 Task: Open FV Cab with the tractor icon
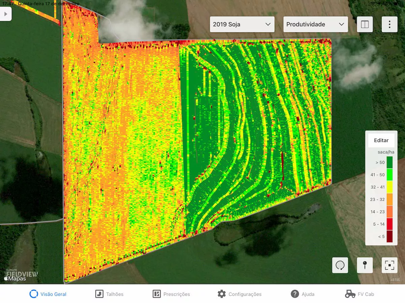pos(359,294)
